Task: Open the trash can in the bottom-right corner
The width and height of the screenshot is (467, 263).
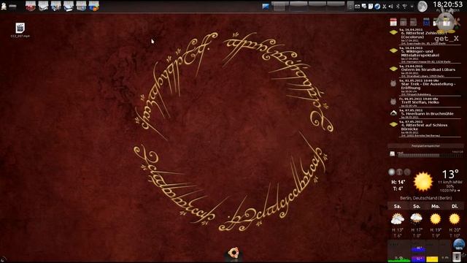Action: (457, 256)
